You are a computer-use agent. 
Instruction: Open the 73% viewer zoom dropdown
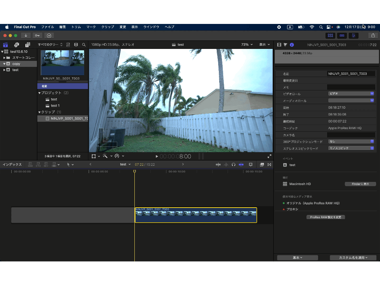247,45
